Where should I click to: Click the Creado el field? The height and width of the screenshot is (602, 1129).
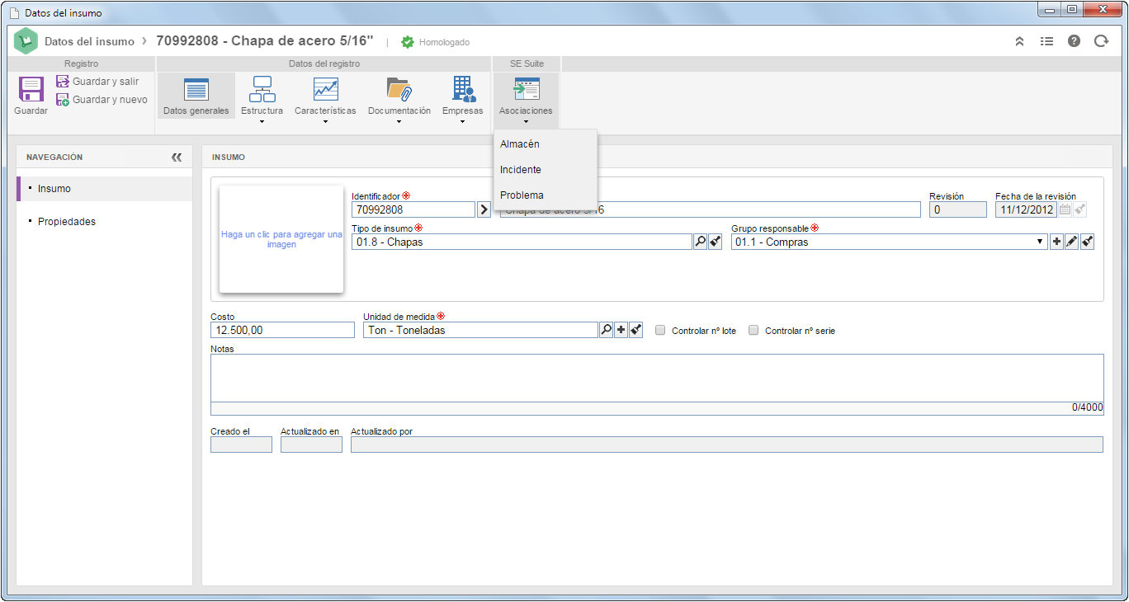[241, 444]
